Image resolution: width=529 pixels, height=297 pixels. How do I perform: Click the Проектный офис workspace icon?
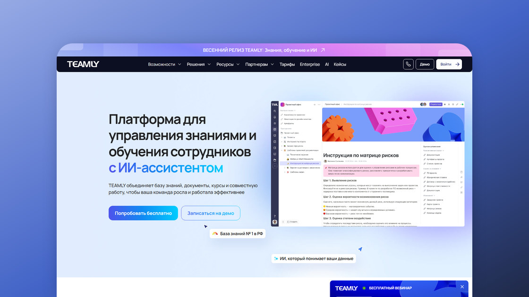(x=283, y=105)
